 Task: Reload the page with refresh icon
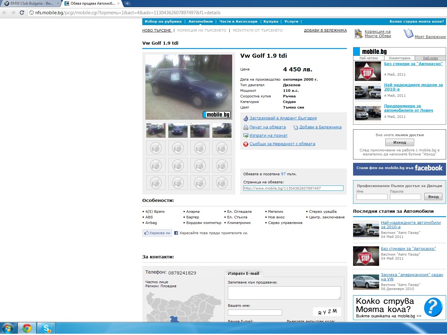pos(22,13)
